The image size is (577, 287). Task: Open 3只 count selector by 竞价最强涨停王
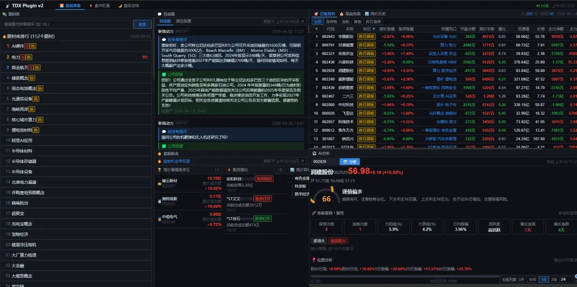(x=217, y=170)
